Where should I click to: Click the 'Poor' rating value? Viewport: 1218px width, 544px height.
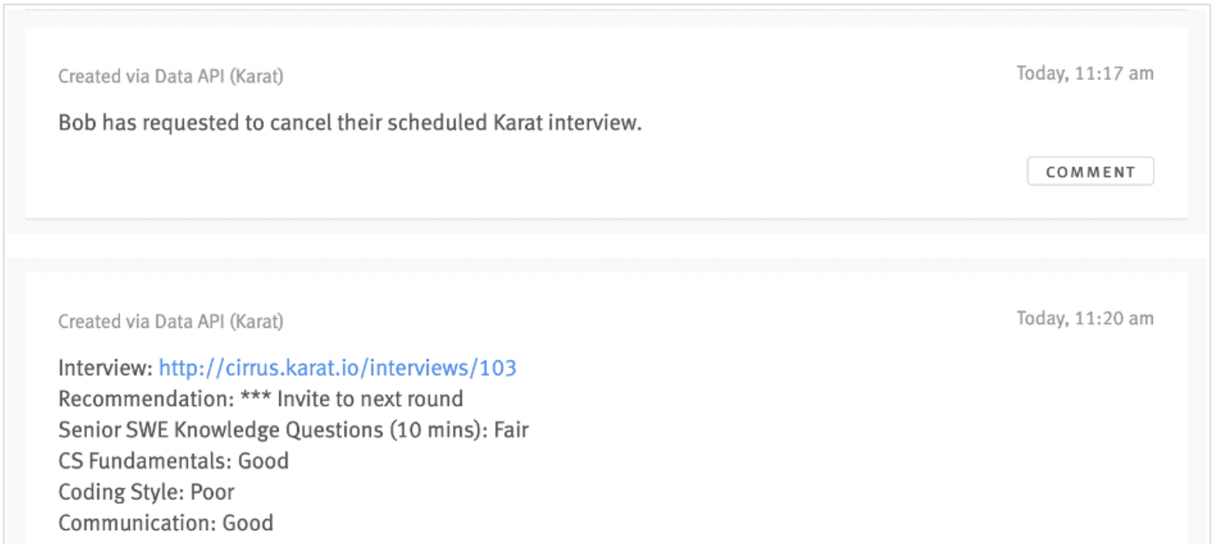[213, 491]
